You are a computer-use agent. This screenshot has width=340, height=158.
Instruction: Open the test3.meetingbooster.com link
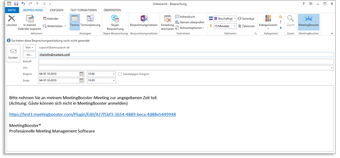click(x=92, y=114)
